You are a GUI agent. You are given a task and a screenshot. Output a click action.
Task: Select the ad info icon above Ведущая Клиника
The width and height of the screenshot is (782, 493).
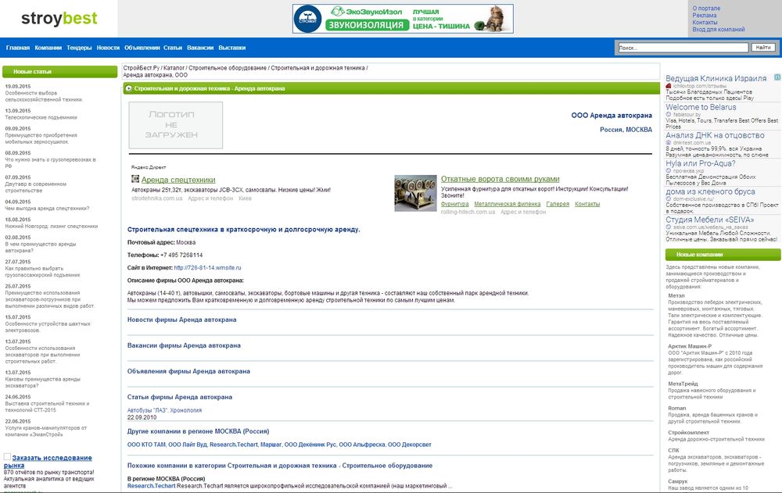[777, 77]
